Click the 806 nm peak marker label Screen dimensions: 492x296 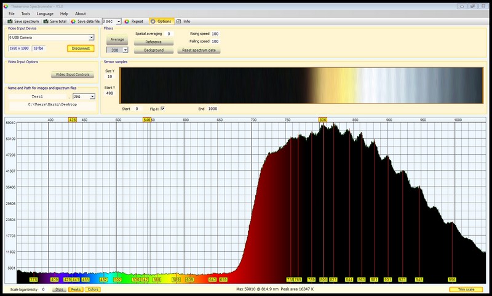pos(323,119)
